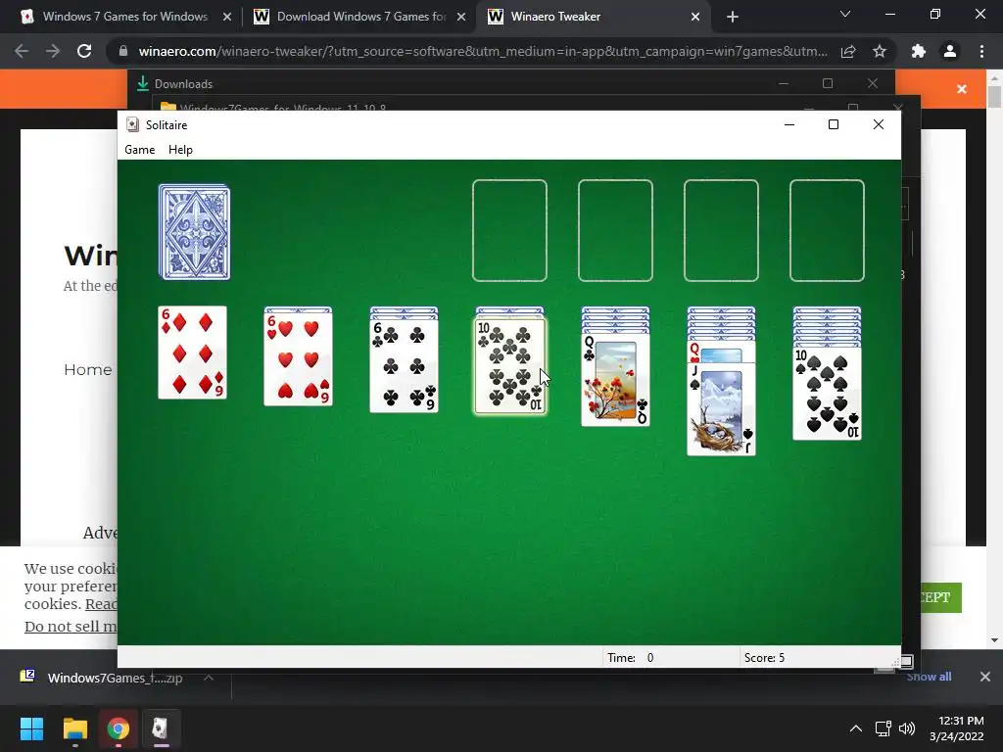1003x752 pixels.
Task: Click the Downloads window title icon
Action: click(143, 83)
